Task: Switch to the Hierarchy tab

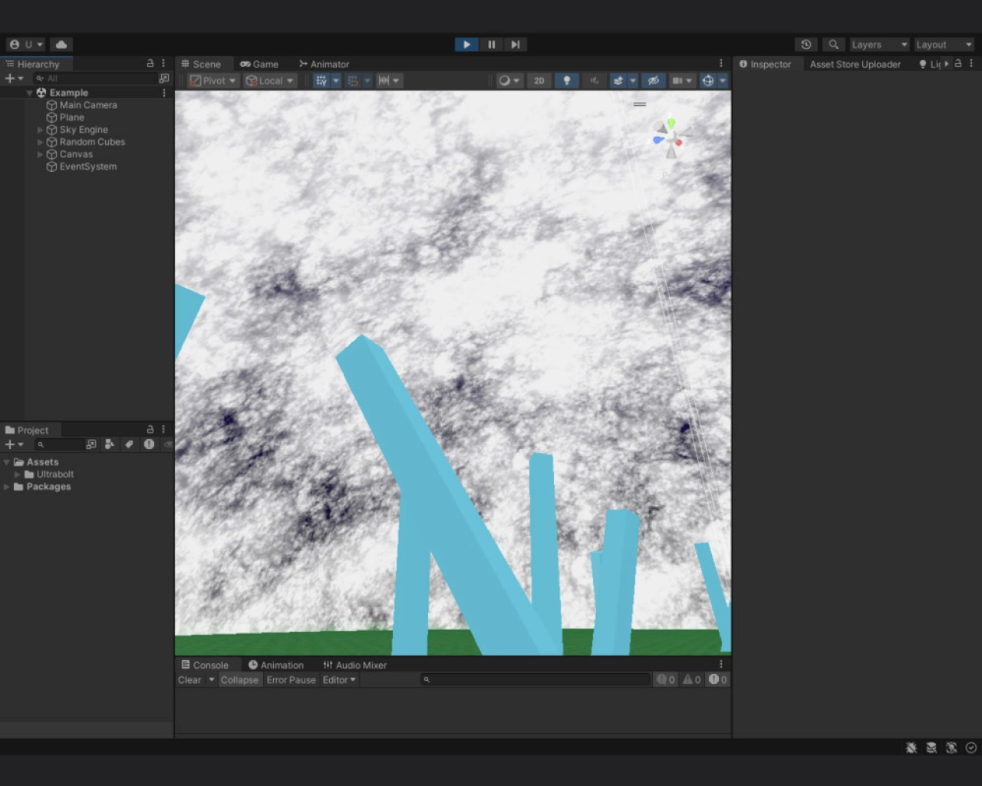Action: (x=33, y=64)
